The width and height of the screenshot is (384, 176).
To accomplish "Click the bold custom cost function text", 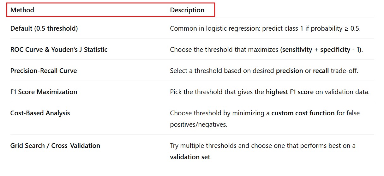I will pos(303,113).
